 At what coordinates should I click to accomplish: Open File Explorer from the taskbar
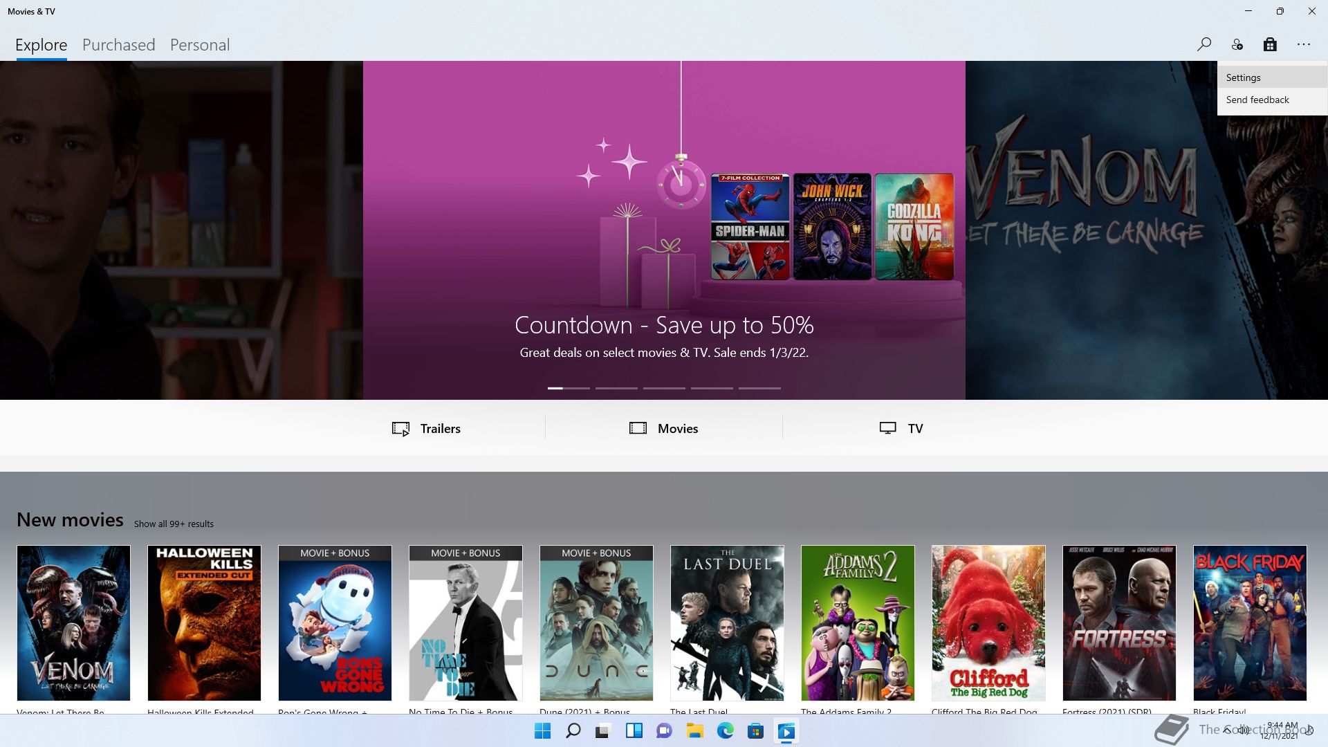tap(694, 730)
